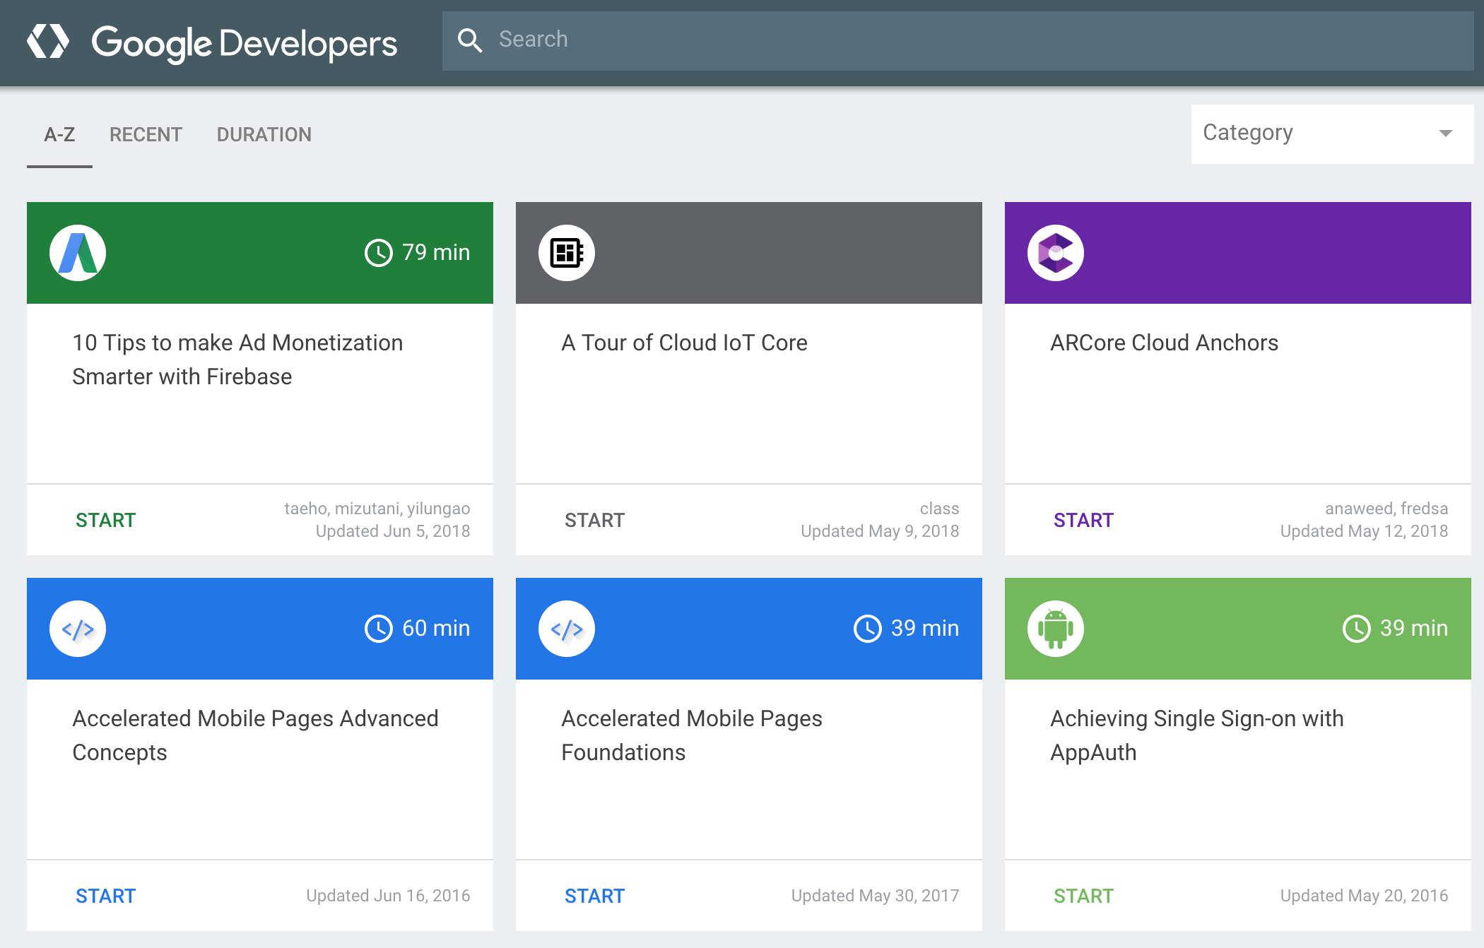1484x948 pixels.
Task: Select the A-Z sorting tab
Action: point(59,135)
